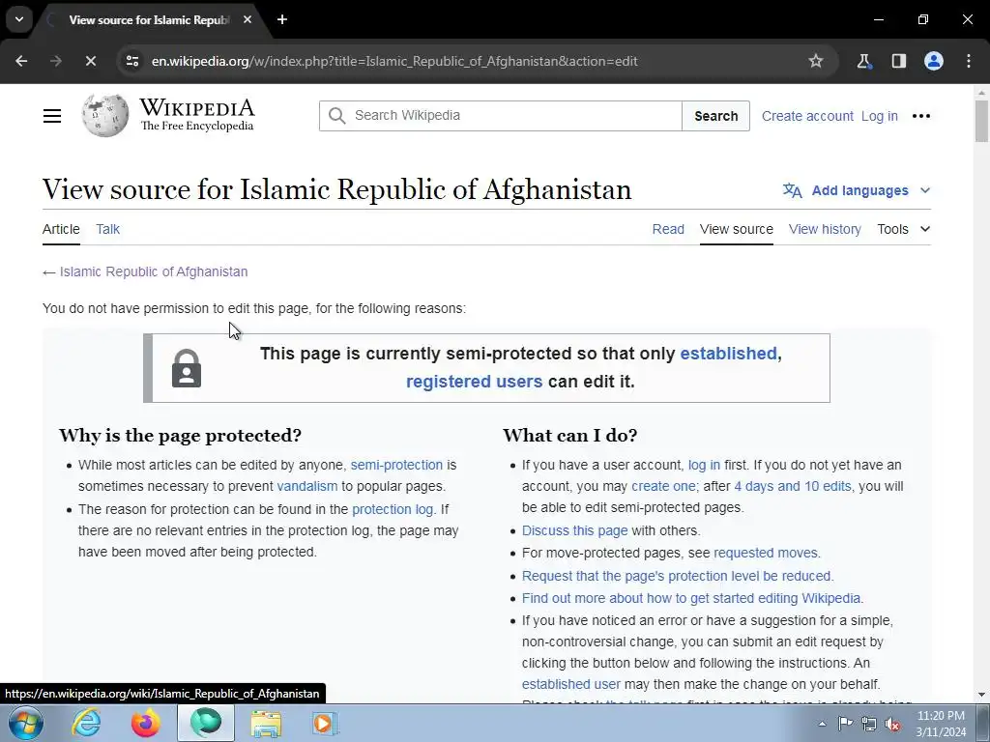Focus the Search Wikipedia input field

(501, 116)
